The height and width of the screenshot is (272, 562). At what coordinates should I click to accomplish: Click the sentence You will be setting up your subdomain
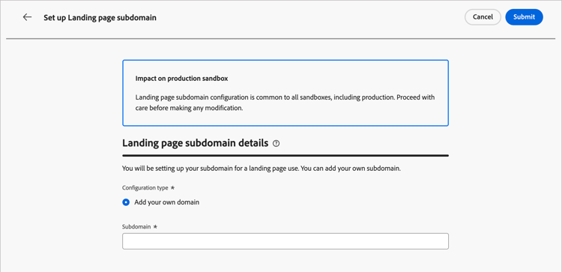pyautogui.click(x=262, y=169)
